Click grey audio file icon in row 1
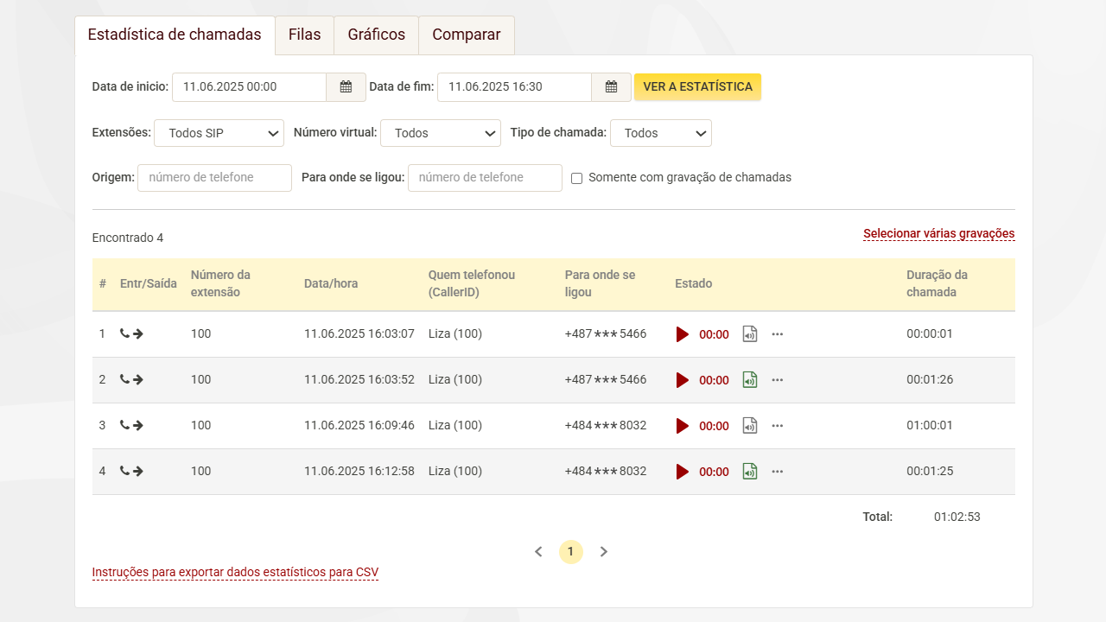 750,334
